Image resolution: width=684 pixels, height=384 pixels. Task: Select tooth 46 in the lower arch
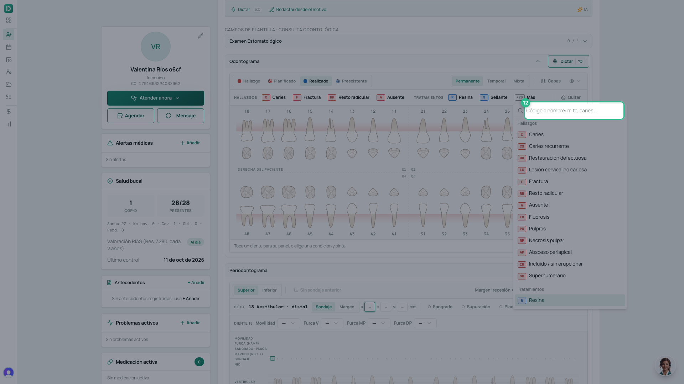click(x=289, y=216)
